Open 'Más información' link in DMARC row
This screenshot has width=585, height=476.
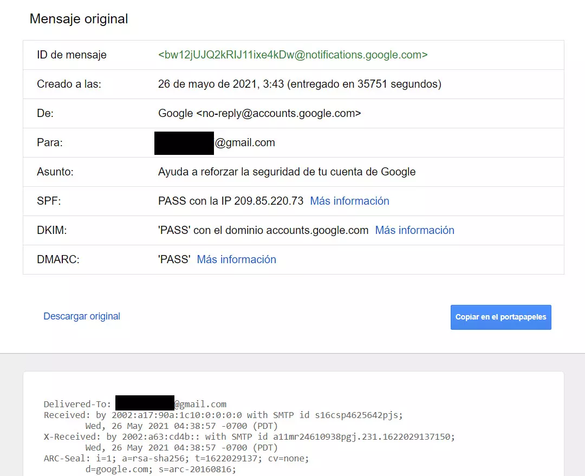237,259
